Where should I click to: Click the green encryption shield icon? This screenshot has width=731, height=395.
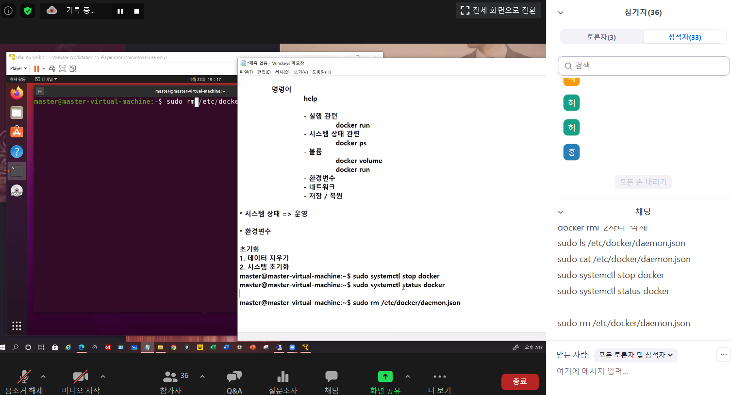(28, 11)
